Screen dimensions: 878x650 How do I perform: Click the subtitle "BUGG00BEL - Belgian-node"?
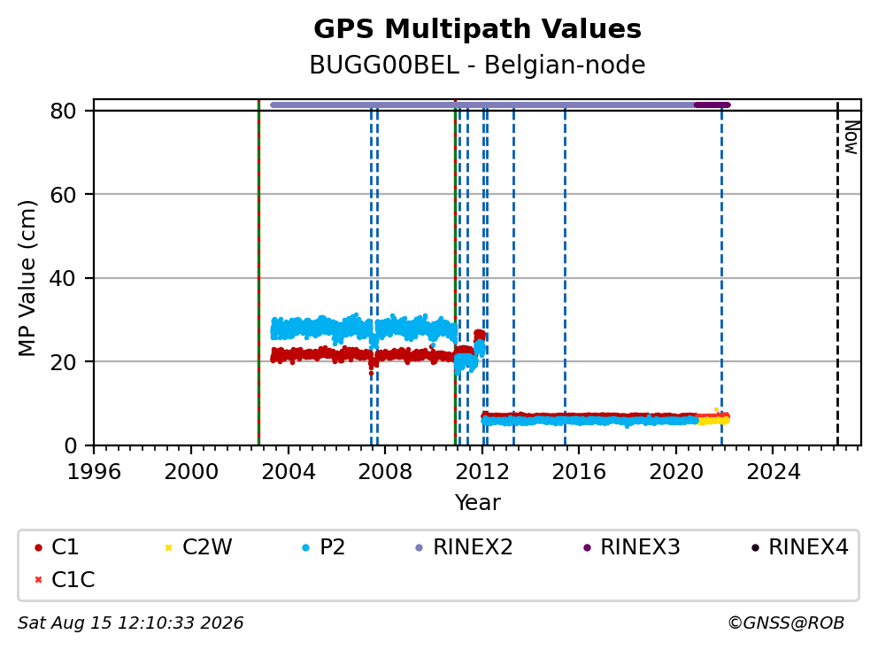click(x=477, y=65)
